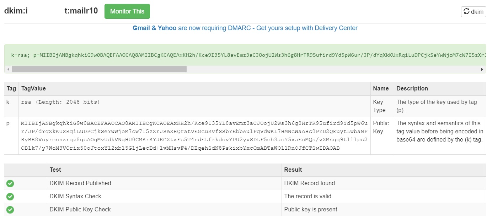Click the public key value in the p row
Image resolution: width=487 pixels, height=216 pixels.
(x=194, y=135)
